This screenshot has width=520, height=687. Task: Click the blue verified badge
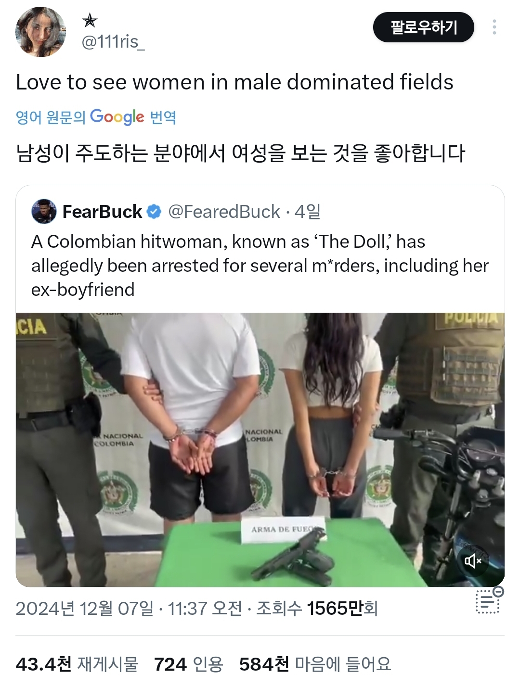tap(154, 211)
